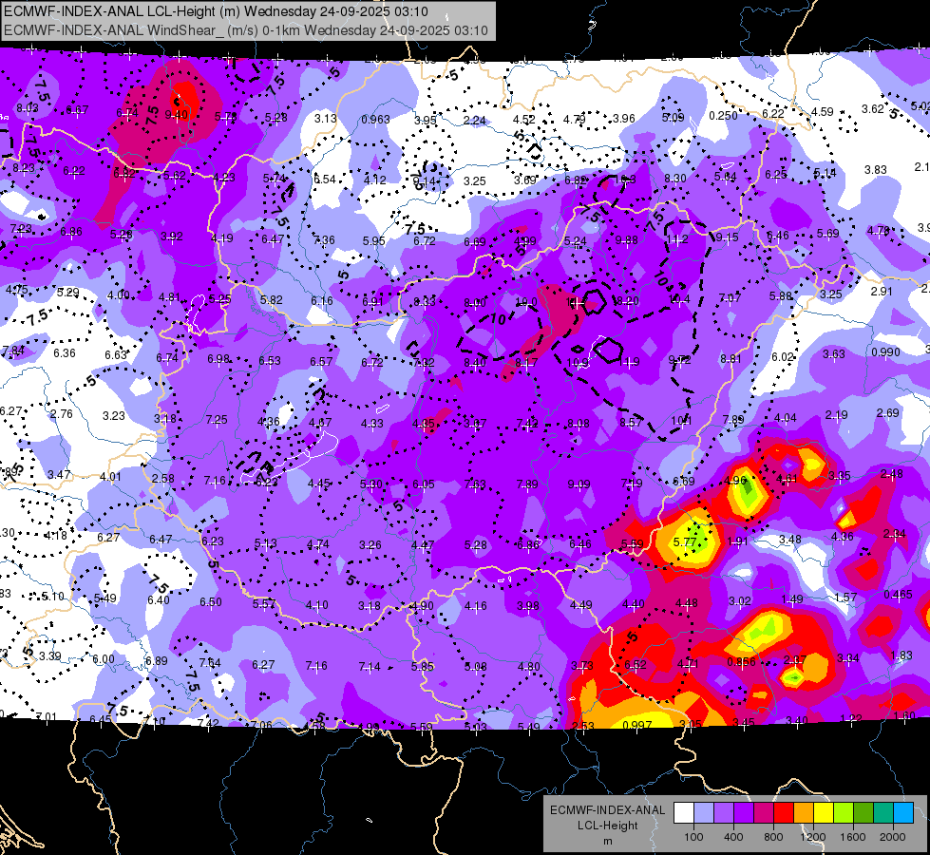Image resolution: width=930 pixels, height=855 pixels.
Task: Click the wind shear value '8.30'
Action: point(675,178)
